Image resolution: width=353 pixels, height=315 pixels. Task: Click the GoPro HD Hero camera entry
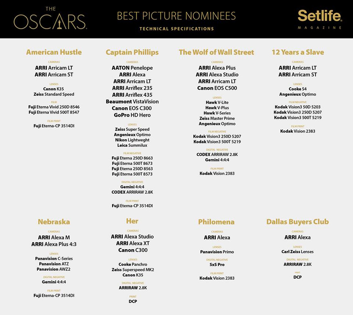tap(132, 115)
